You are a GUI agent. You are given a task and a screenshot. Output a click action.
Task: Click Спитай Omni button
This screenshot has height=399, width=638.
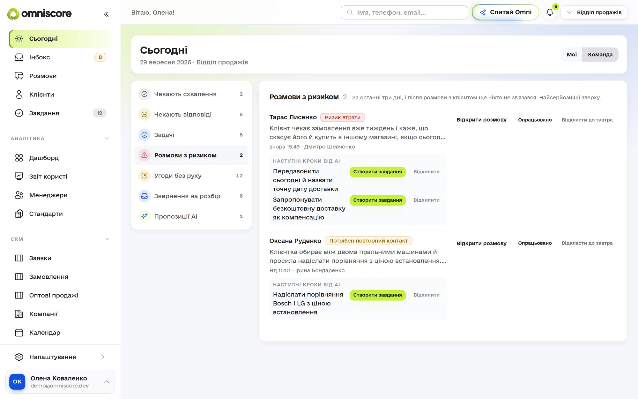505,12
